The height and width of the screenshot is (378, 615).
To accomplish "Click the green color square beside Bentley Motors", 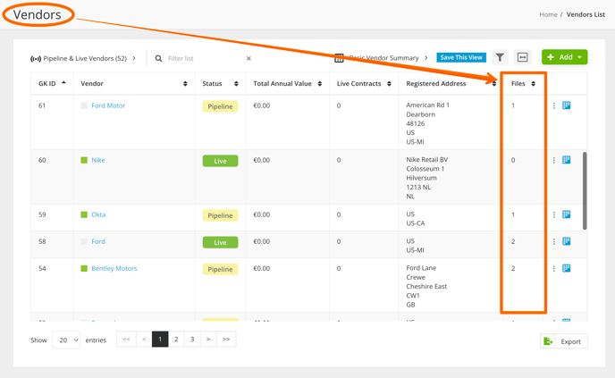I will pyautogui.click(x=84, y=268).
